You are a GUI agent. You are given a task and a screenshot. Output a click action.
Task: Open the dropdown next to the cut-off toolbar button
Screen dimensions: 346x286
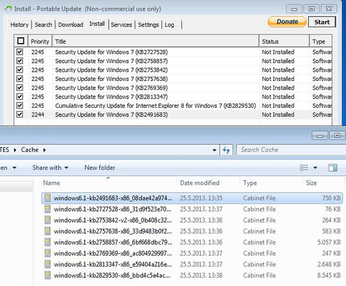click(15, 168)
